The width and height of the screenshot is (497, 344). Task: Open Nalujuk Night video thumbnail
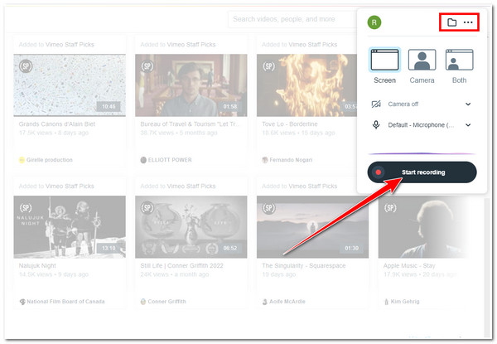(70, 226)
